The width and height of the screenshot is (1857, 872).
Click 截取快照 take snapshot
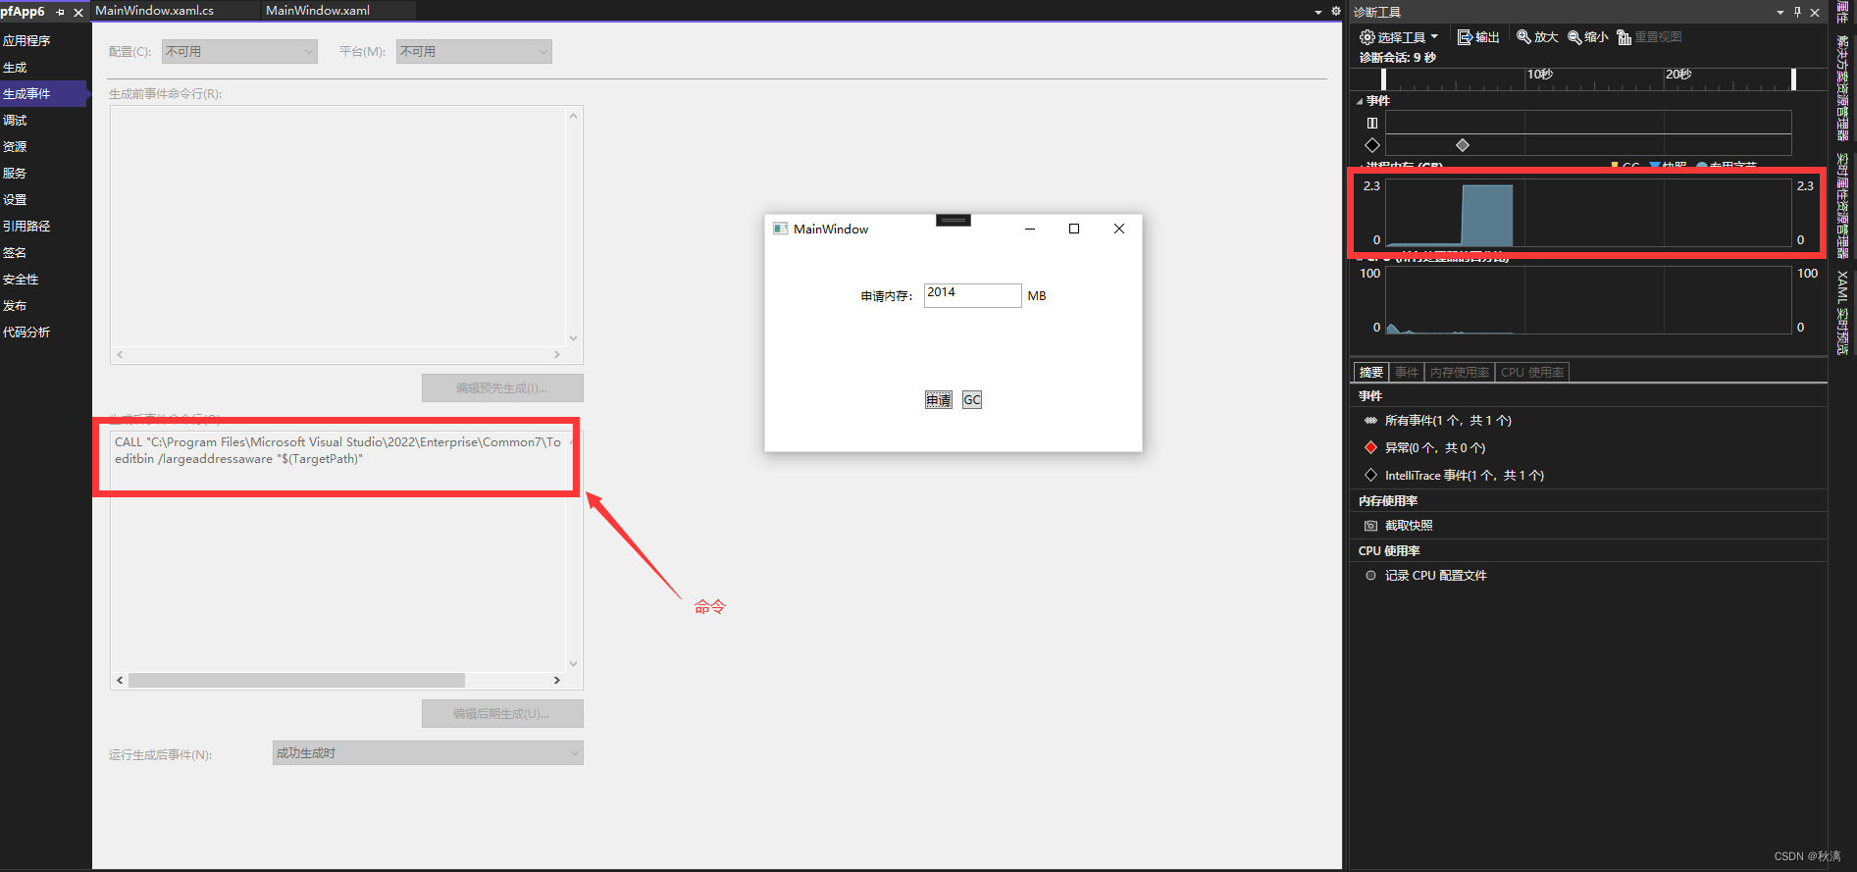click(1409, 526)
